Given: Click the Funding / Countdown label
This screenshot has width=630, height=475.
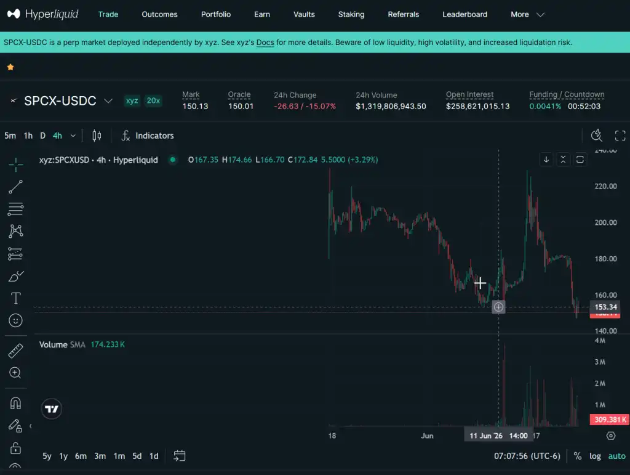Looking at the screenshot, I should tap(567, 94).
